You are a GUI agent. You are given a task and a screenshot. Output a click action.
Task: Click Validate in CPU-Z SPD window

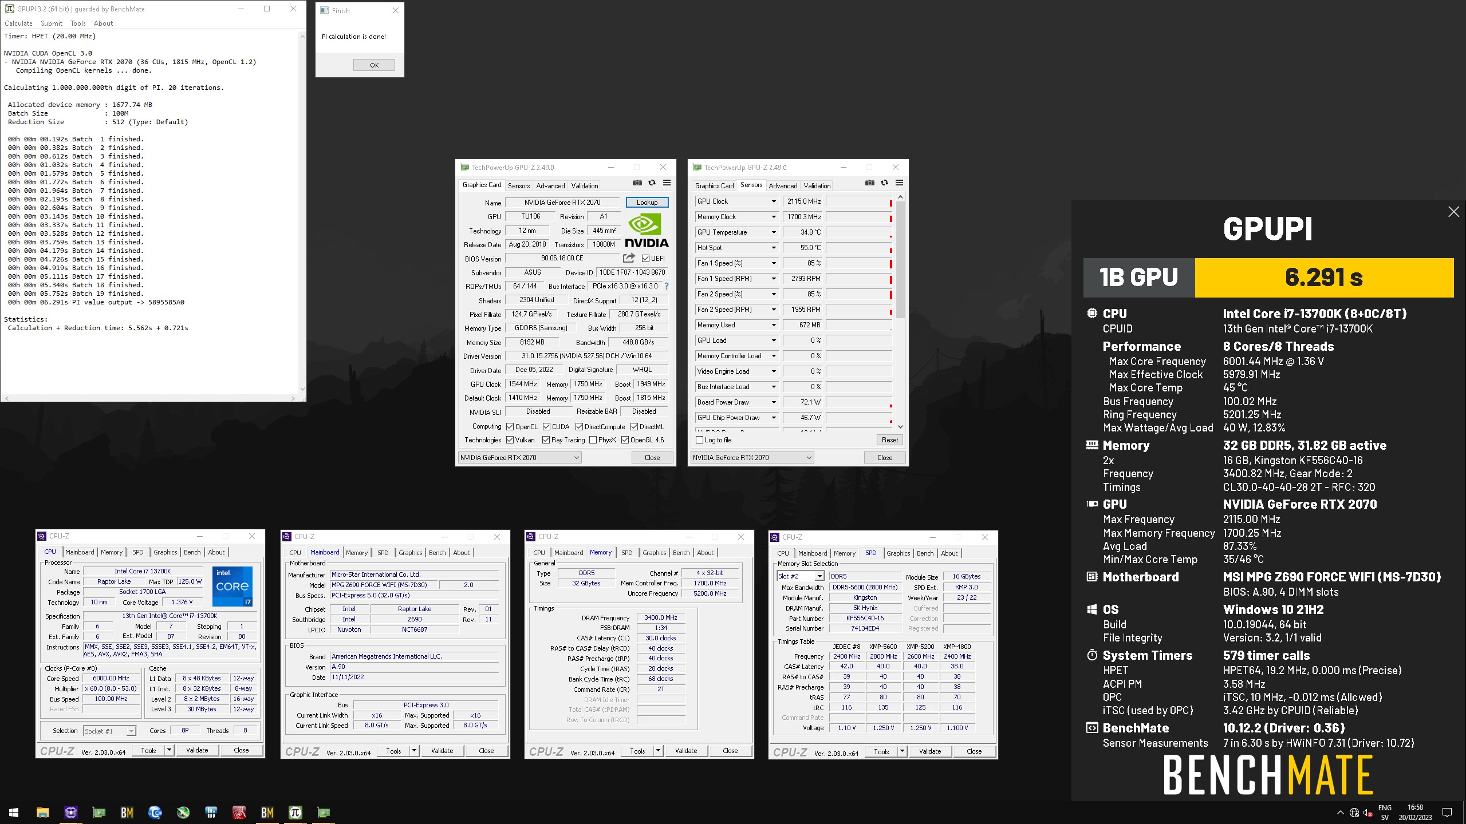[x=929, y=751]
